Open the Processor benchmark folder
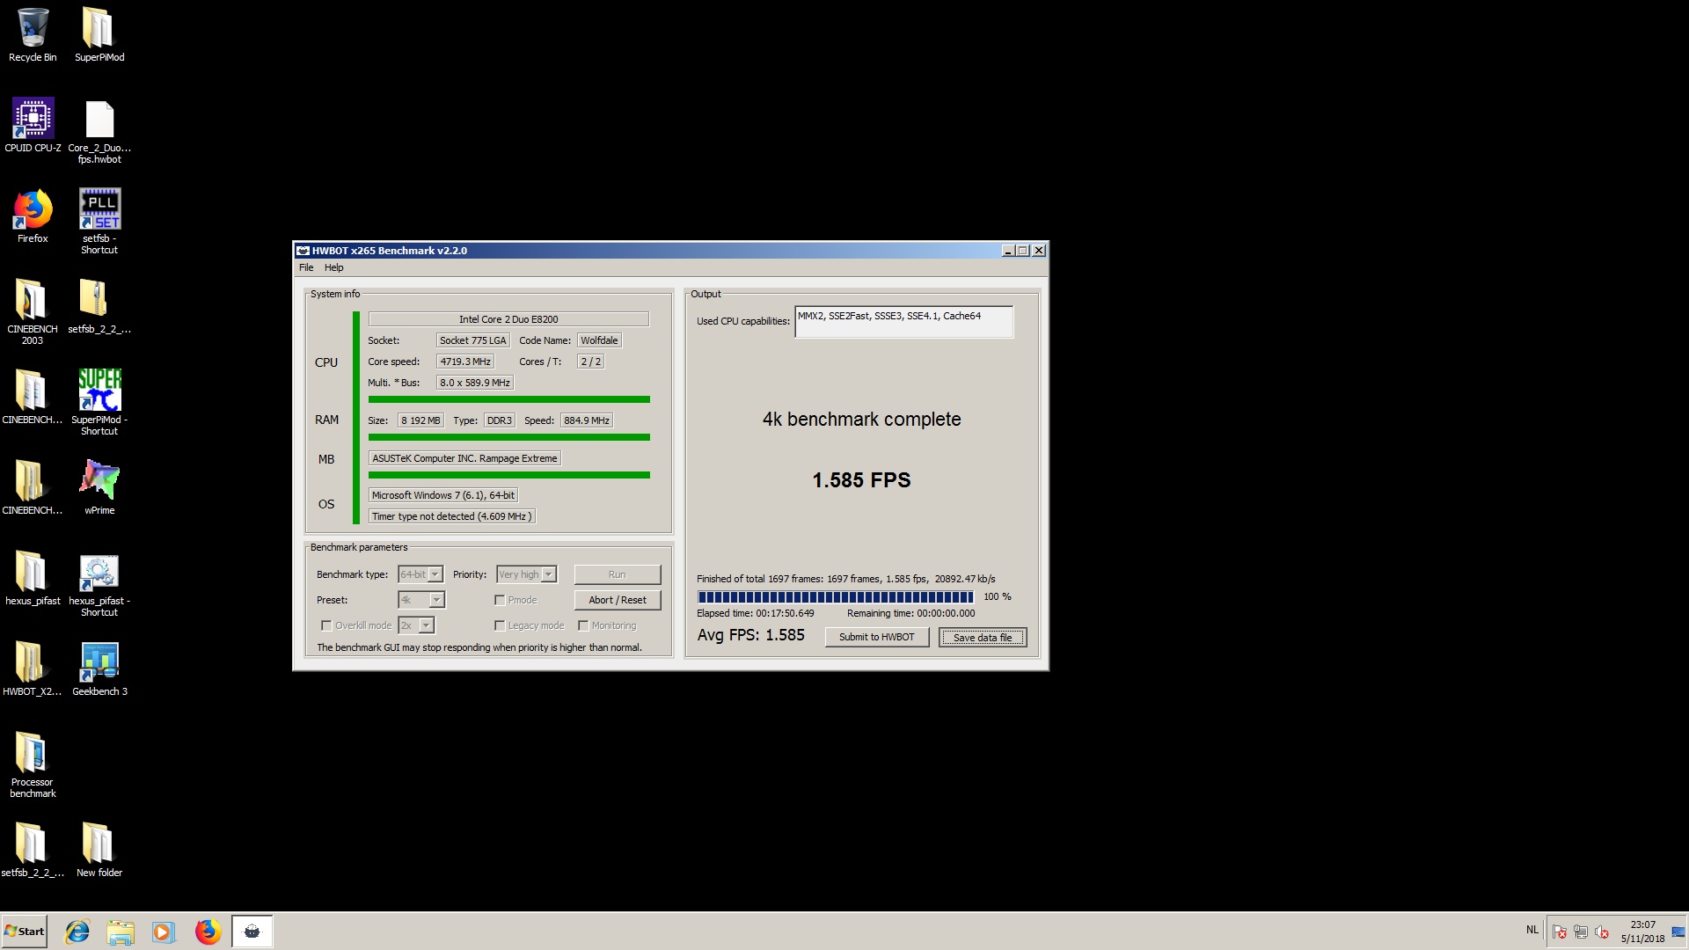1689x950 pixels. [33, 765]
